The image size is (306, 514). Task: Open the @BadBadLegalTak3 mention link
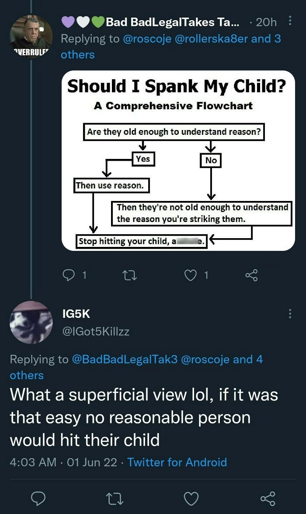[125, 359]
